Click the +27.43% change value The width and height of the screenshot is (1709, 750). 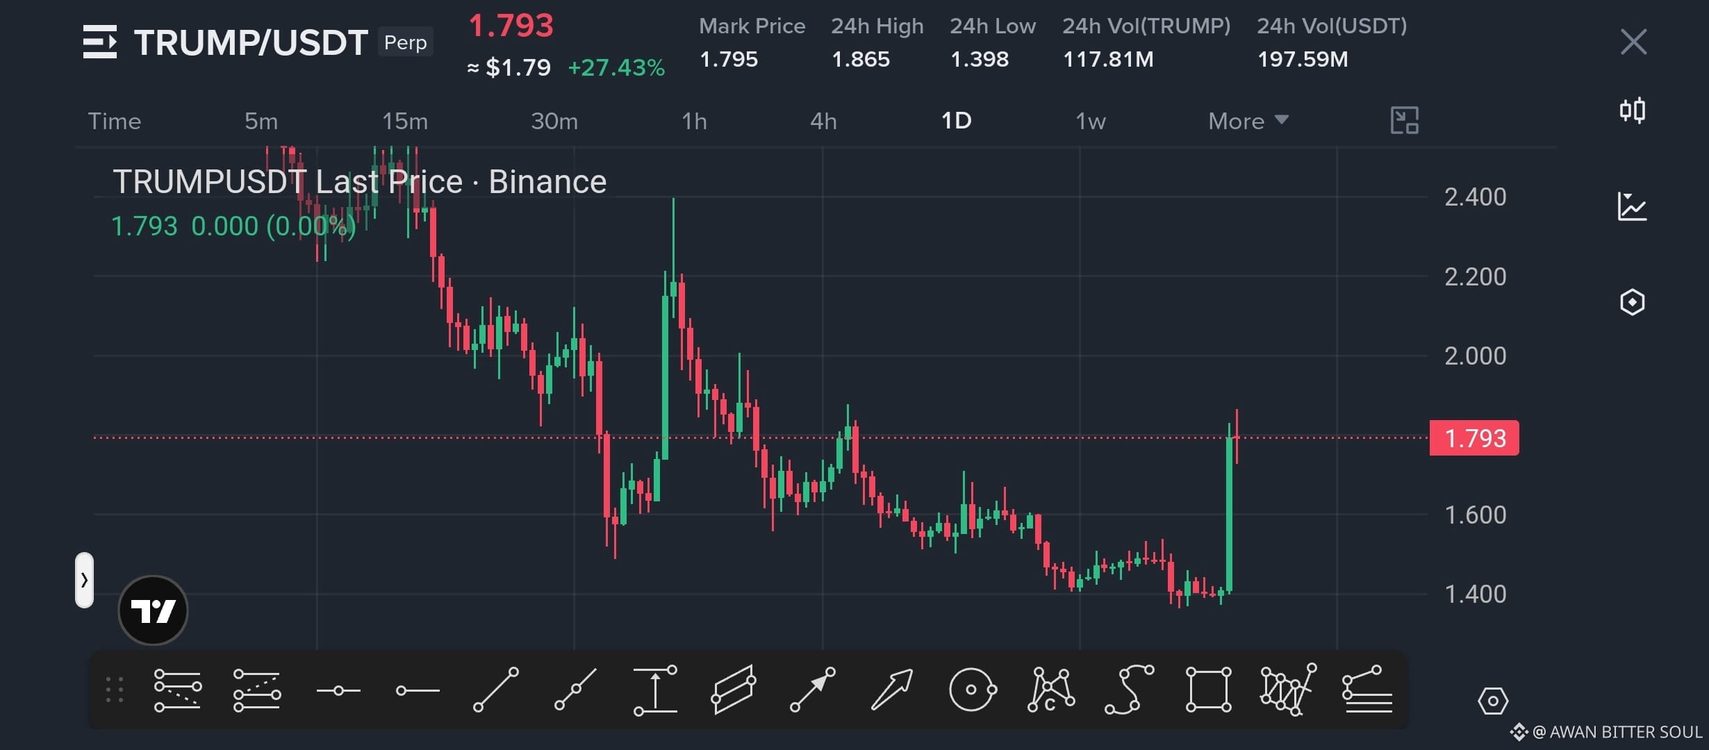tap(616, 67)
